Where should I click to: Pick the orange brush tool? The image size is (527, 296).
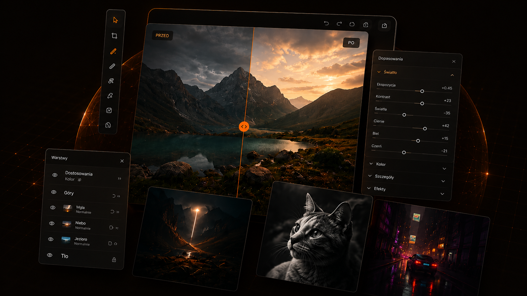113,51
